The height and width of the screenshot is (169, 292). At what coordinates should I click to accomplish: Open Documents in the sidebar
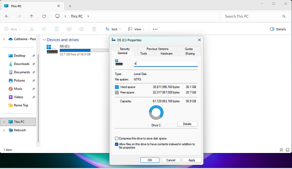coord(22,72)
